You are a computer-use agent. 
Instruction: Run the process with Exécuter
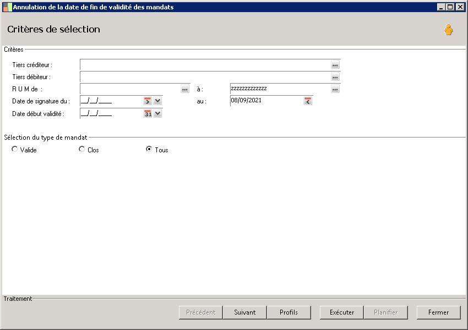[342, 312]
